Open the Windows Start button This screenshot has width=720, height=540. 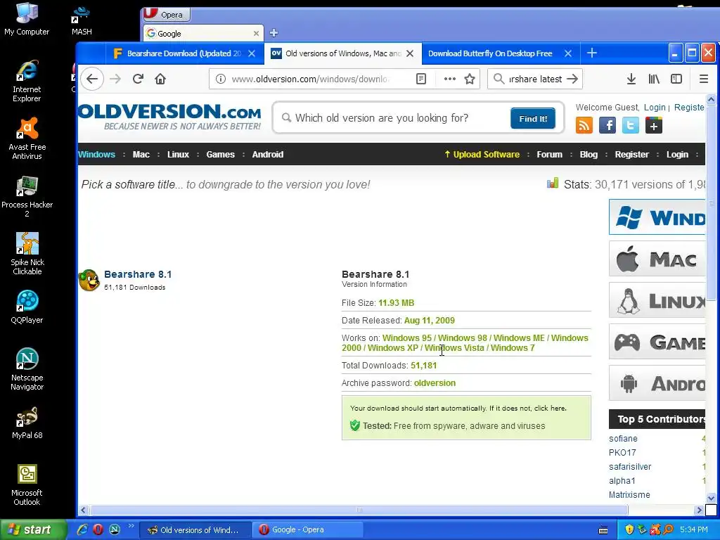(x=33, y=529)
